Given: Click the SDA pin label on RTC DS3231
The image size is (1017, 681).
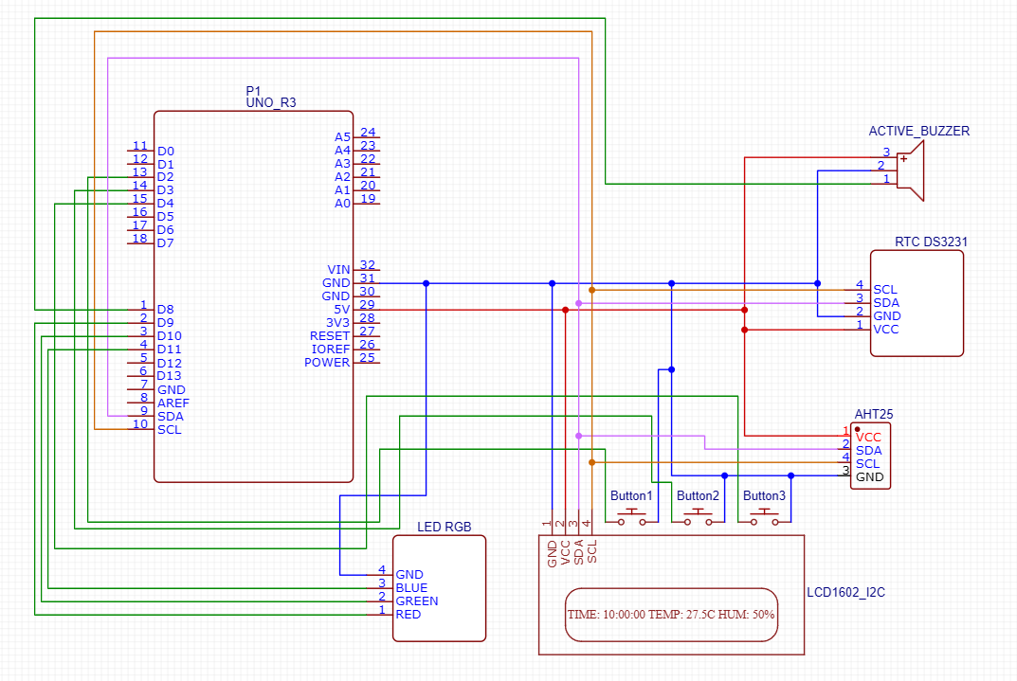Looking at the screenshot, I should point(886,302).
